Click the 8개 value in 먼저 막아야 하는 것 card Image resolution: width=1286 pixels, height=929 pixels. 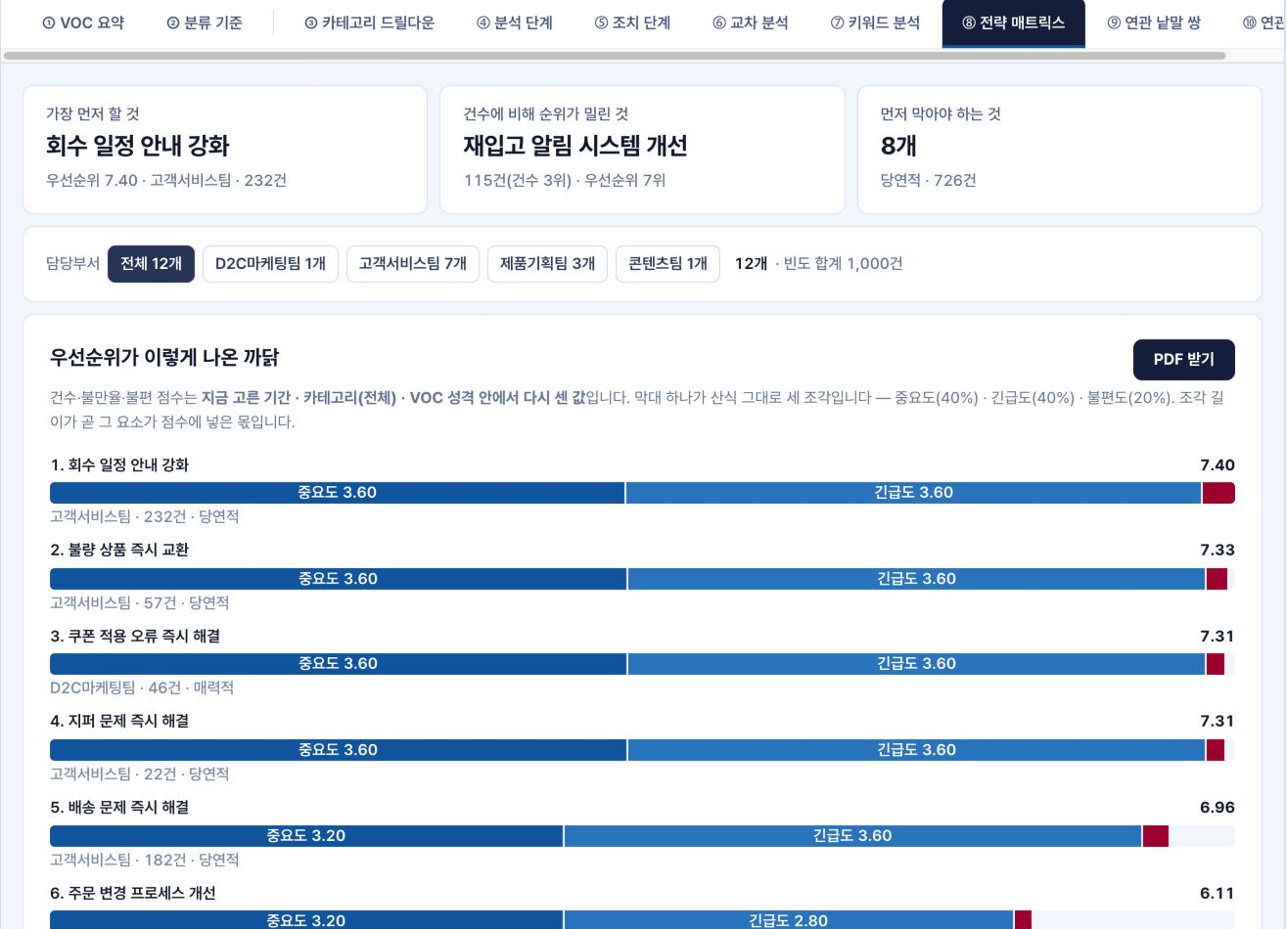coord(898,146)
